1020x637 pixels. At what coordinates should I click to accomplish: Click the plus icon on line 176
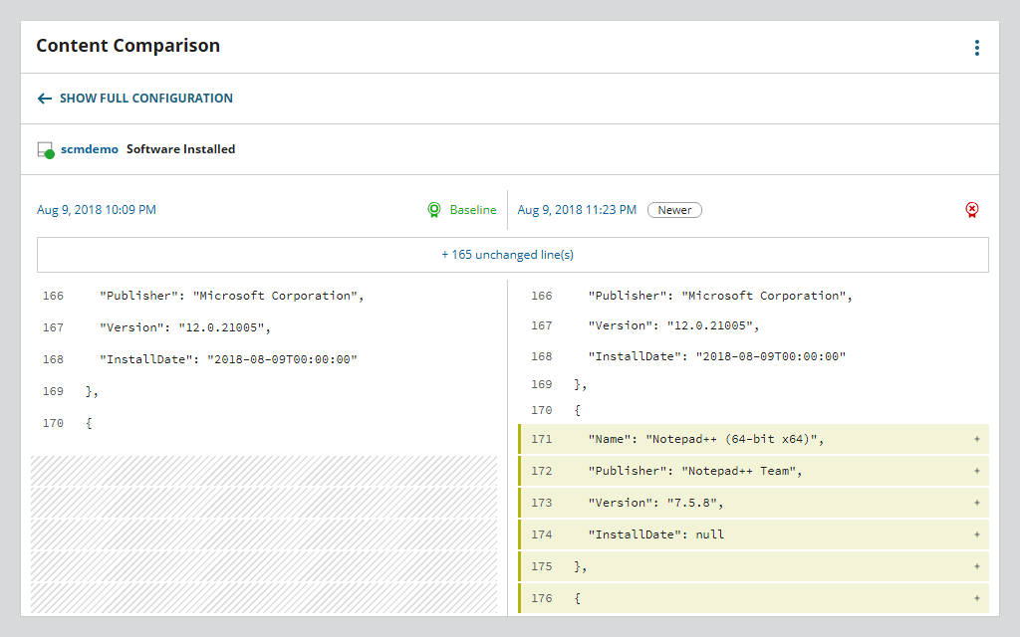[x=975, y=598]
